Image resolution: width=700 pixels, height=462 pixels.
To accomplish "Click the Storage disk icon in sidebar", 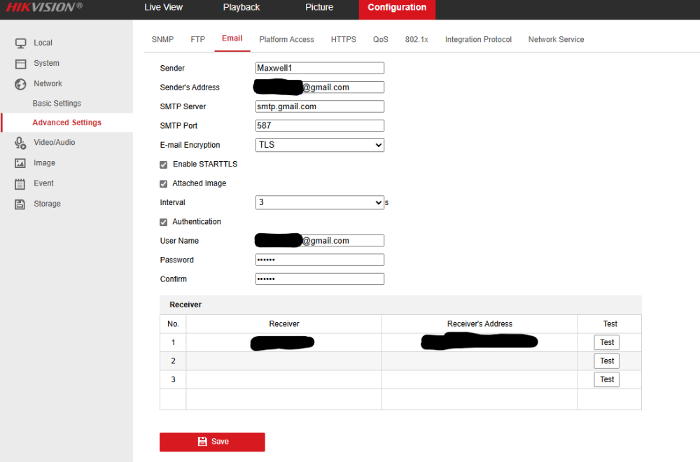I will pos(20,204).
